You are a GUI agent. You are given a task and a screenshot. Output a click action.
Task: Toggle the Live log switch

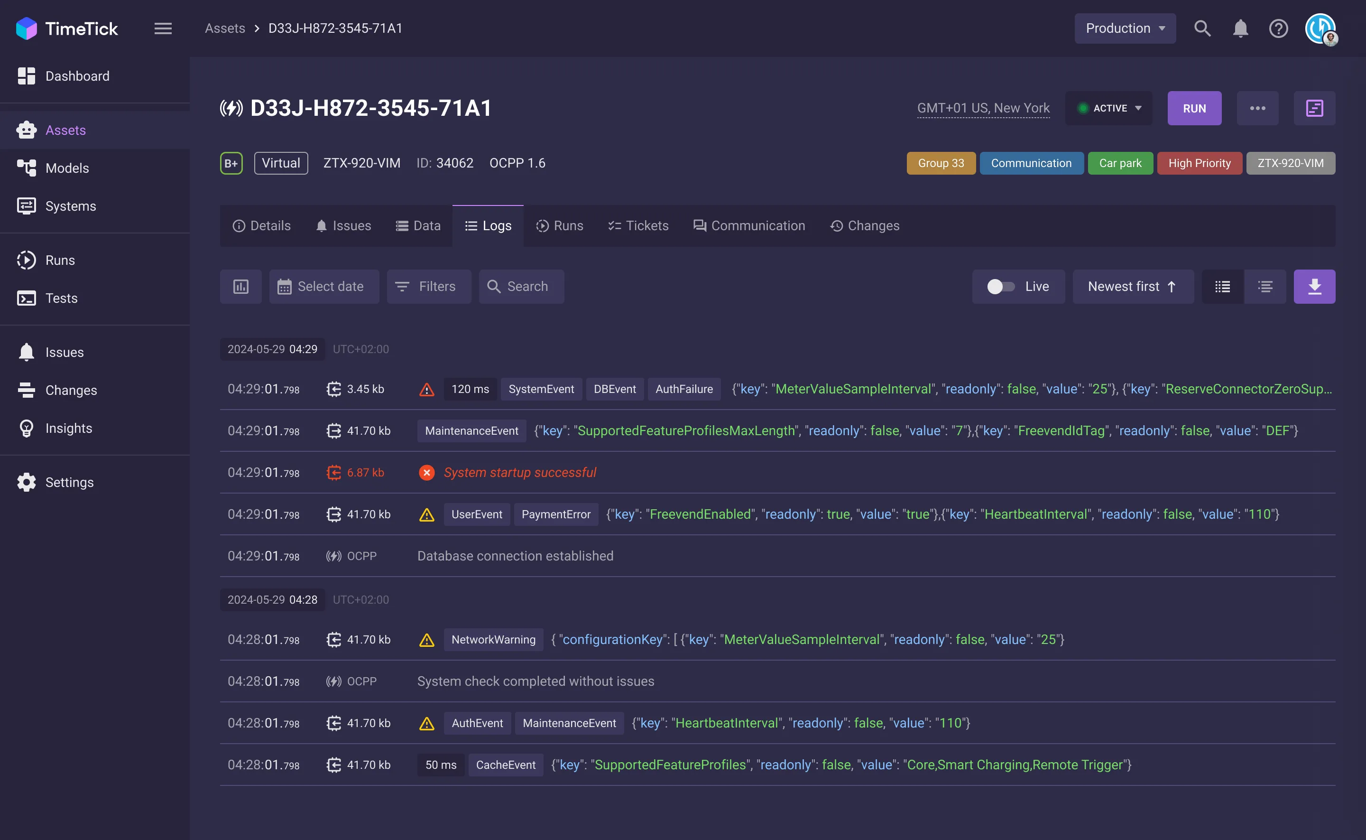(x=1000, y=287)
